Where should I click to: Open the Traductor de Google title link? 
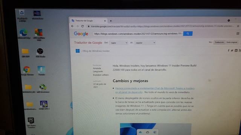88,43
